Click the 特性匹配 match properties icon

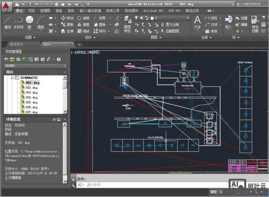(255, 22)
